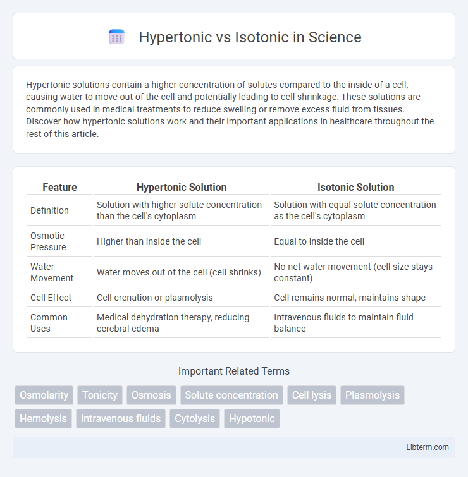Click 'Cell remains normal, maintains shape' cell

(355, 298)
